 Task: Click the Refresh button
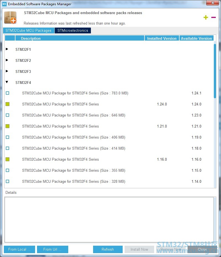point(108,249)
